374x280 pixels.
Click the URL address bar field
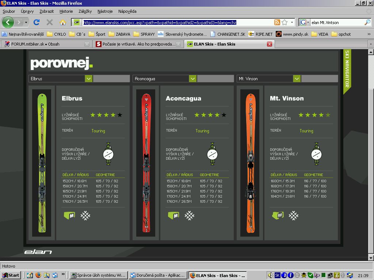click(x=175, y=22)
